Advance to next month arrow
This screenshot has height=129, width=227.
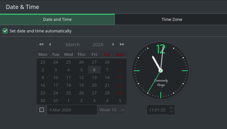113,44
